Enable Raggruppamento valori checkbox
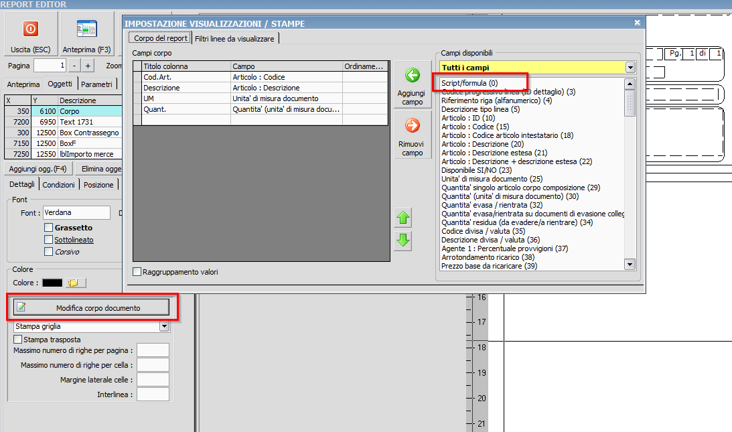Image resolution: width=732 pixels, height=432 pixels. pyautogui.click(x=137, y=272)
